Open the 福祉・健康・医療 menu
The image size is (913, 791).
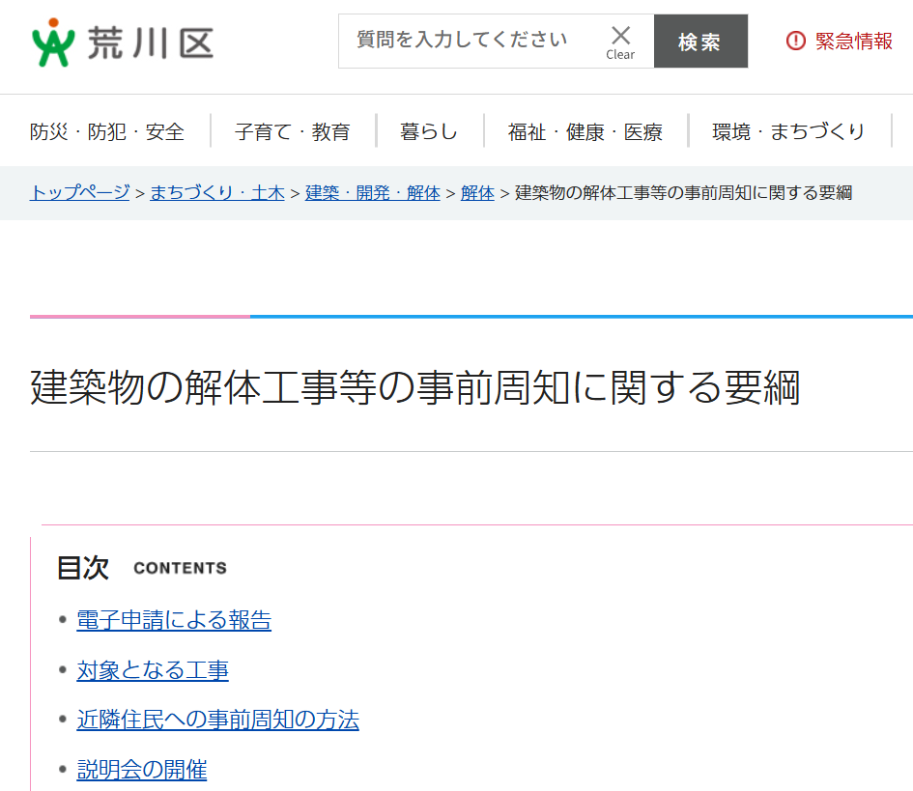click(585, 131)
